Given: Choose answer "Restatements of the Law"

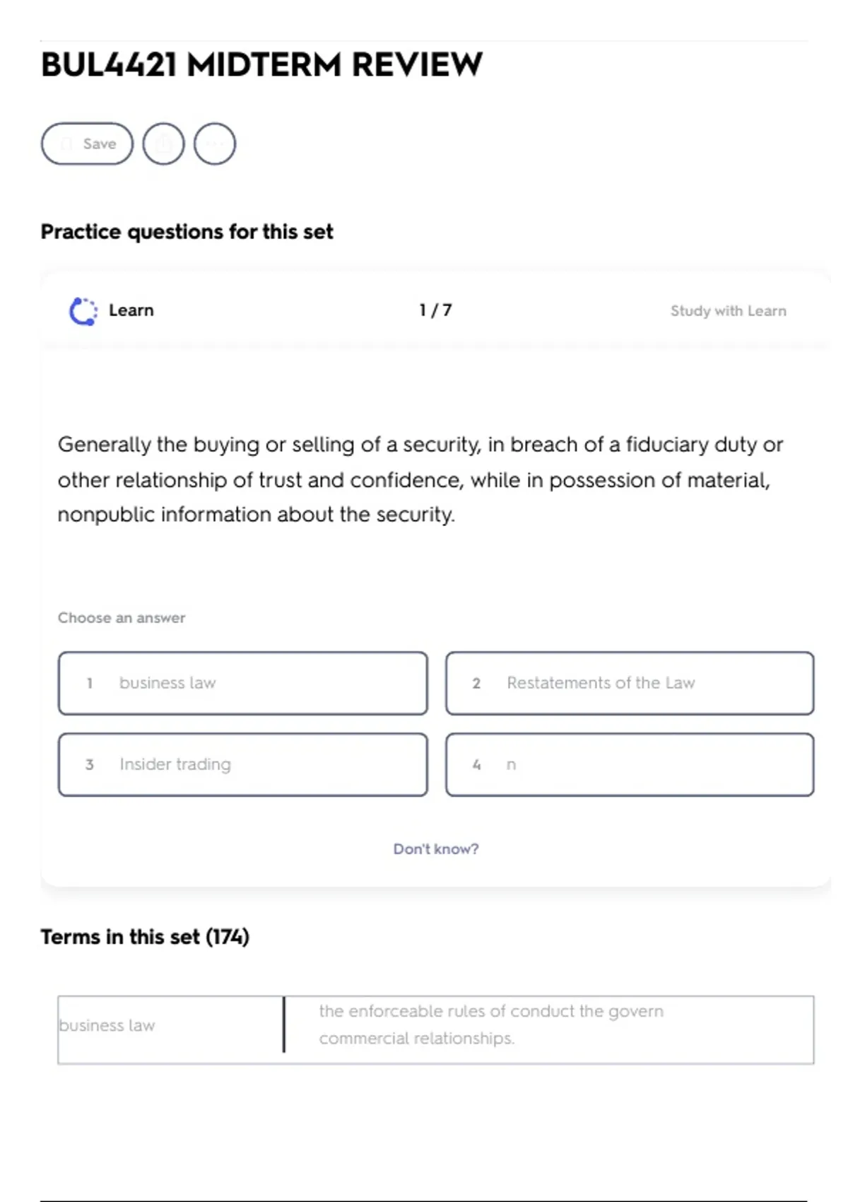Looking at the screenshot, I should coord(629,683).
